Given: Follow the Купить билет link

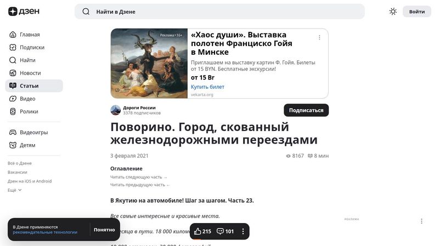Looking at the screenshot, I should pos(207,87).
